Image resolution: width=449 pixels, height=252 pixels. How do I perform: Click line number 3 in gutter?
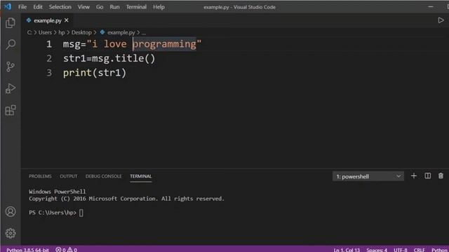click(x=49, y=73)
